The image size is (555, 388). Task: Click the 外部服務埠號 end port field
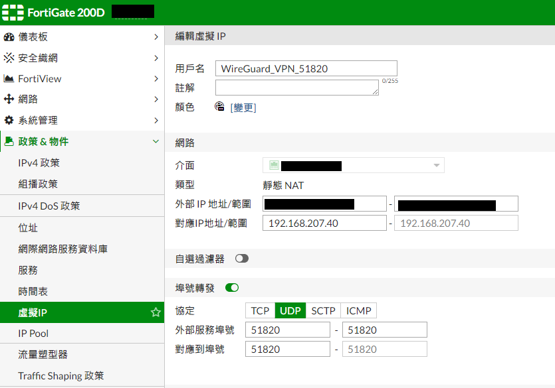point(385,330)
